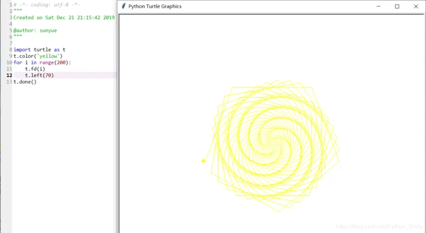This screenshot has width=426, height=233.
Task: Click the '@author: sunyue' docstring line
Action: [x=35, y=30]
